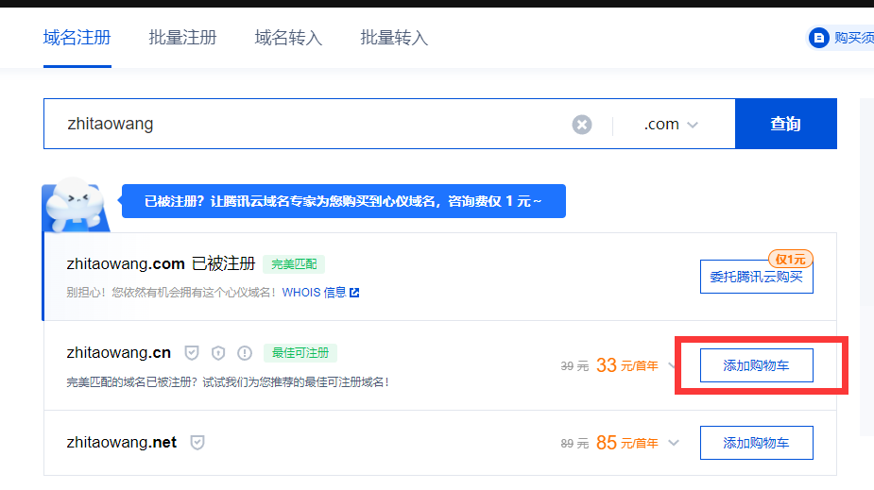Click the zhitaowang.com domain name text
874x490 pixels.
126,263
